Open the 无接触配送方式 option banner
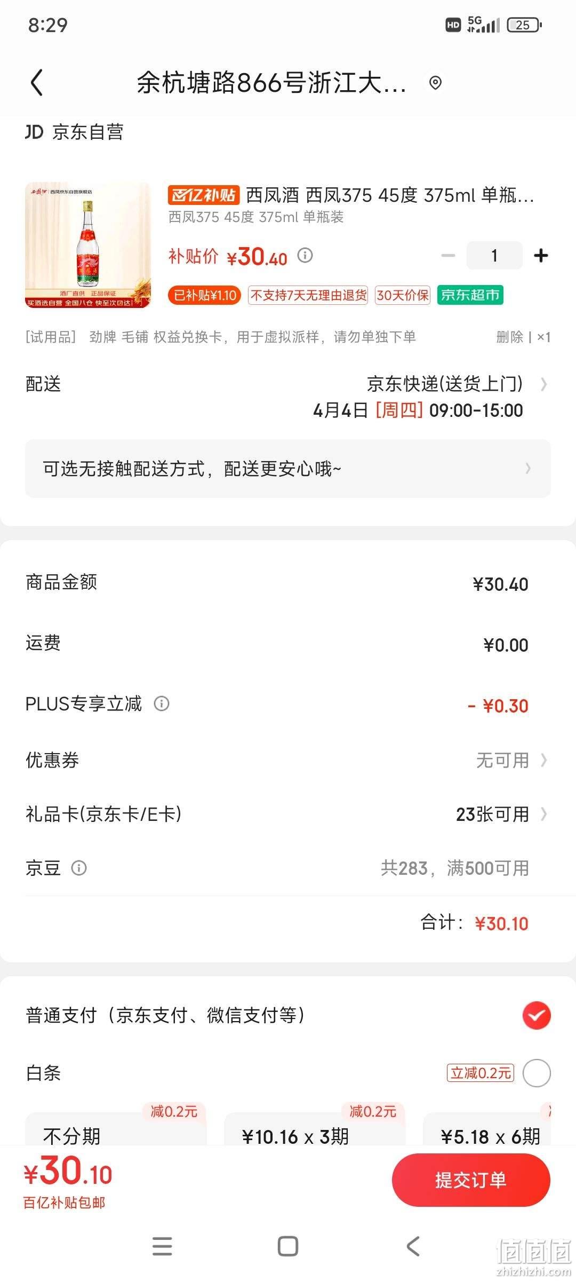576x1281 pixels. [288, 469]
